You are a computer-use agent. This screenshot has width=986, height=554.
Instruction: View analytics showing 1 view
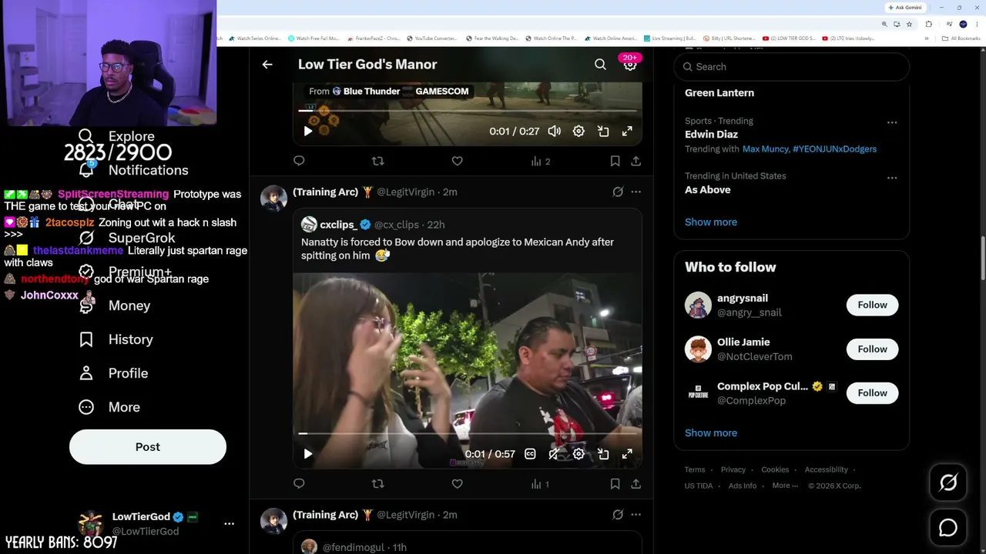point(540,484)
